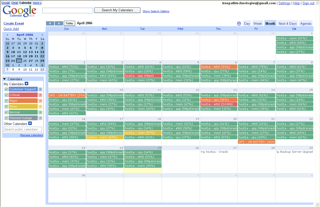Click the Search public calendars field
The width and height of the screenshot is (320, 207).
[x=23, y=129]
